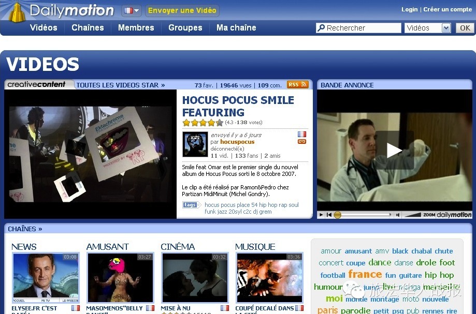Click the OK search button

point(465,28)
